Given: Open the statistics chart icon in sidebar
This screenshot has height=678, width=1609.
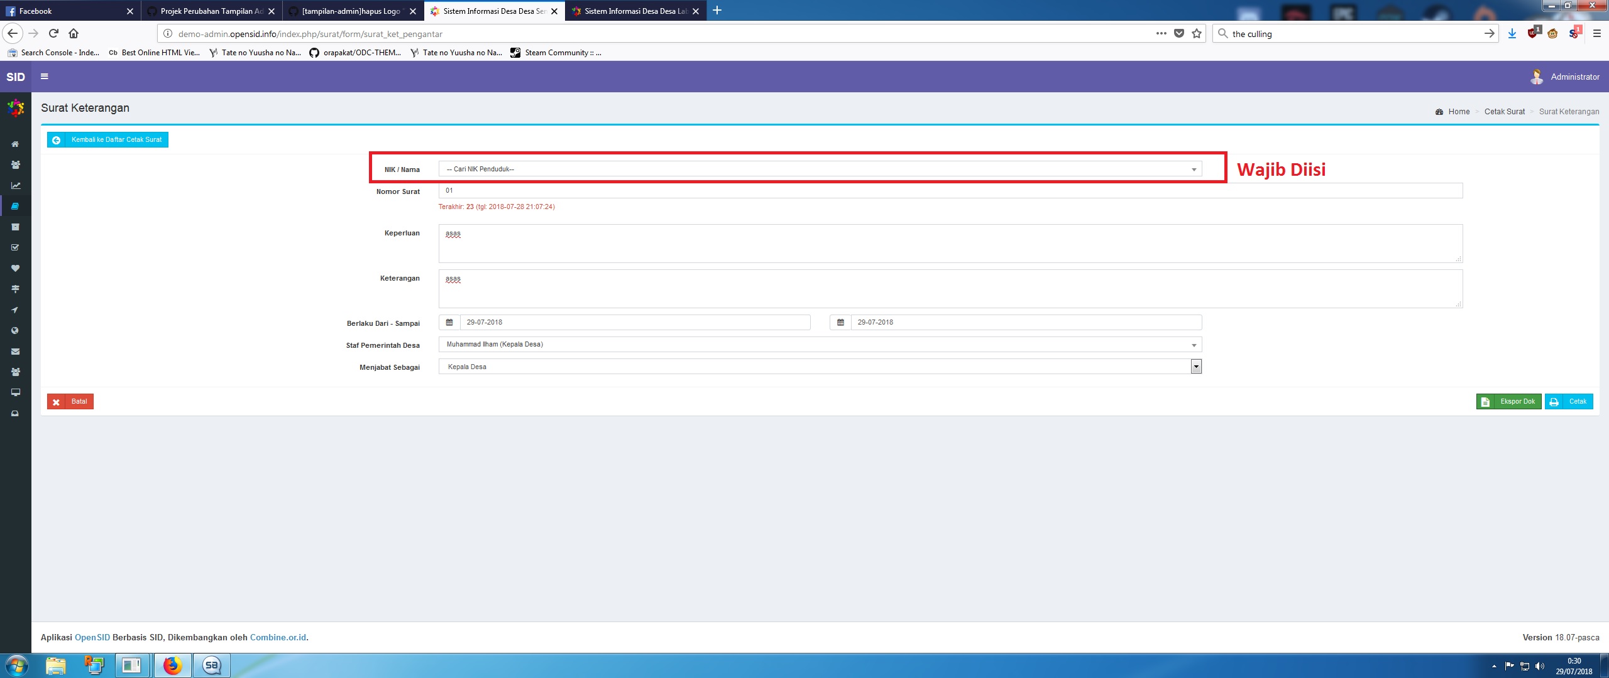Looking at the screenshot, I should [x=15, y=186].
